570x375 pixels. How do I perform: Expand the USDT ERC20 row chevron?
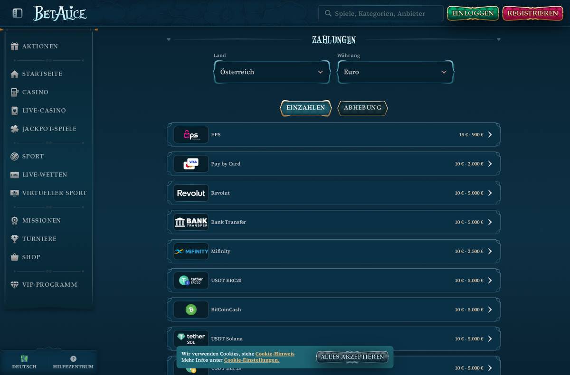point(490,281)
